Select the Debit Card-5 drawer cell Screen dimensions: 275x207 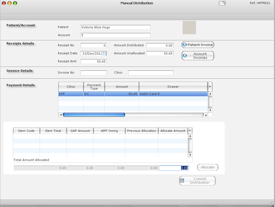click(173, 94)
